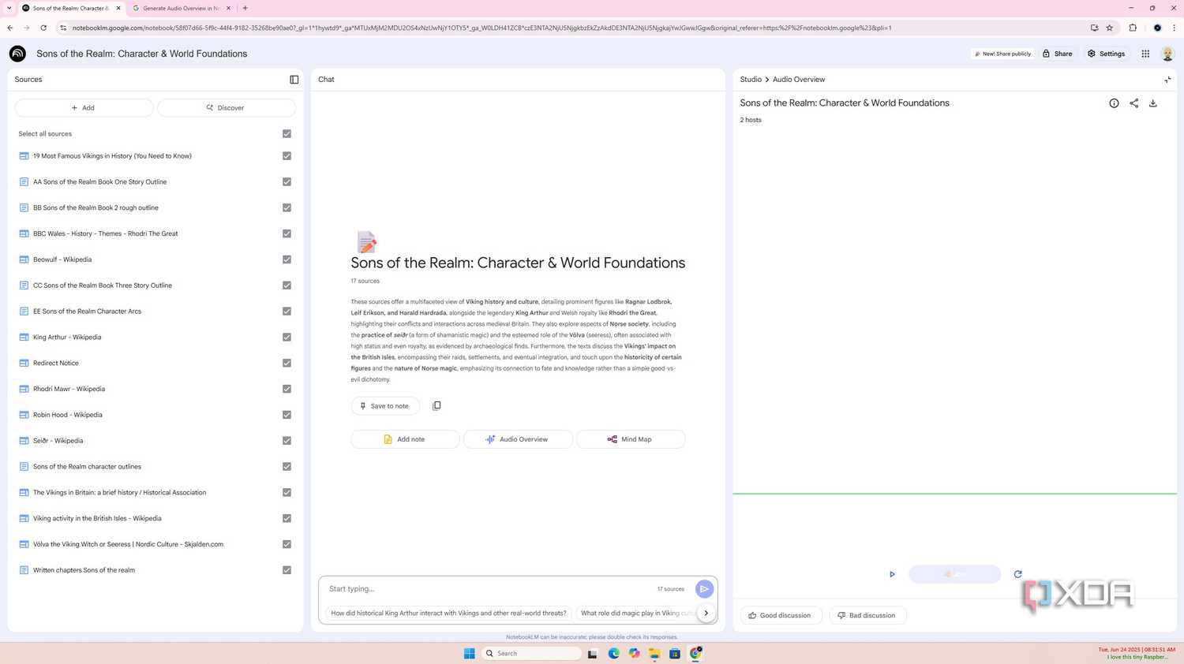Show next suggested questions arrow

[x=706, y=613]
